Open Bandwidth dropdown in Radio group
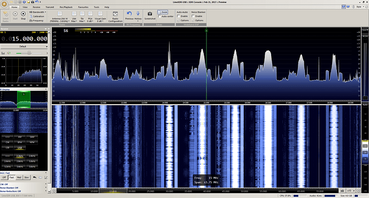This screenshot has height=198, width=369. (x=37, y=12)
